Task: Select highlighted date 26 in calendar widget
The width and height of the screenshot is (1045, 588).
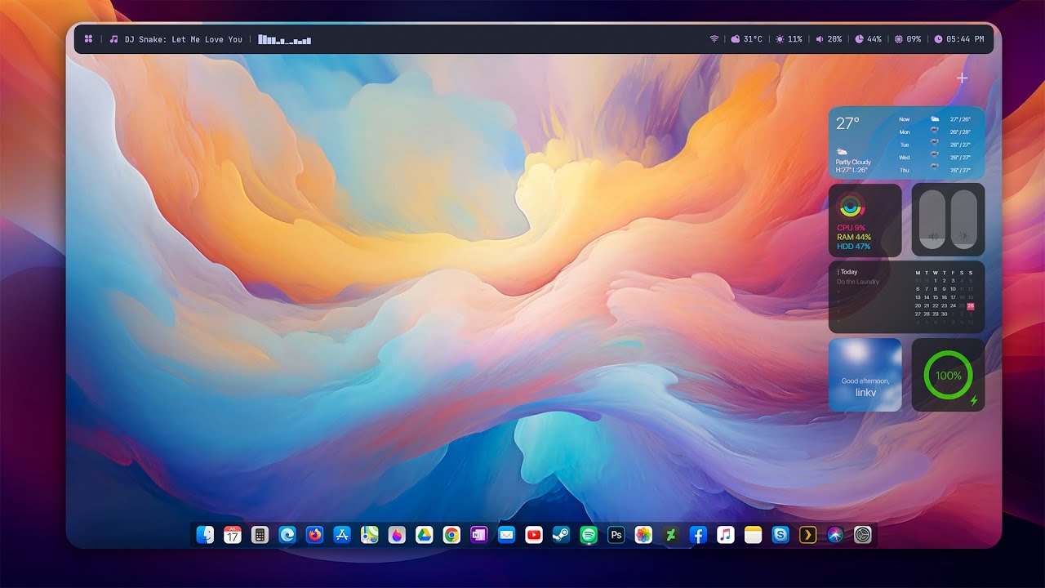Action: coord(971,306)
